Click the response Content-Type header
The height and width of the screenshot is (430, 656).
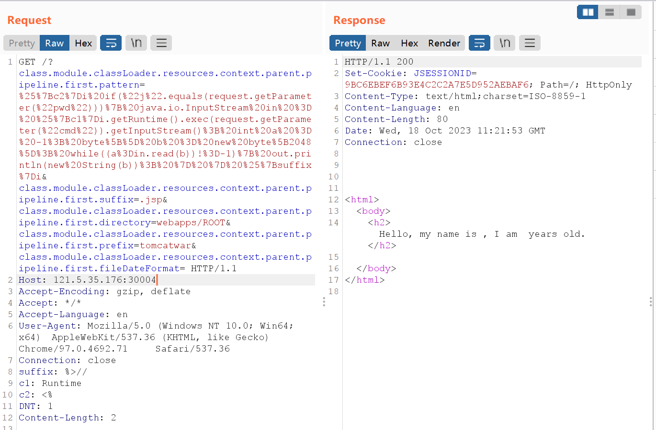[x=465, y=96]
